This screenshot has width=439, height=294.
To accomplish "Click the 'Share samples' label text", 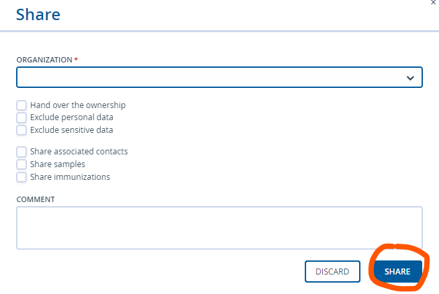I will 58,164.
